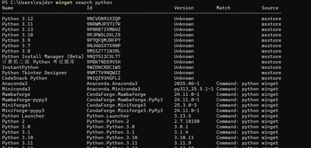This screenshot has height=148, width=311.
Task: Click the 'CodeSnack Python' row name
Action: click(x=24, y=78)
